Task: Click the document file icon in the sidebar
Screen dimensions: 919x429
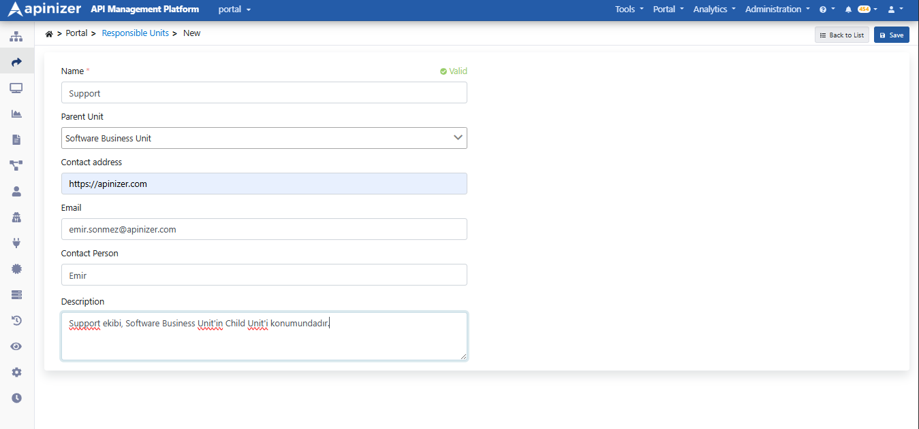Action: click(16, 139)
